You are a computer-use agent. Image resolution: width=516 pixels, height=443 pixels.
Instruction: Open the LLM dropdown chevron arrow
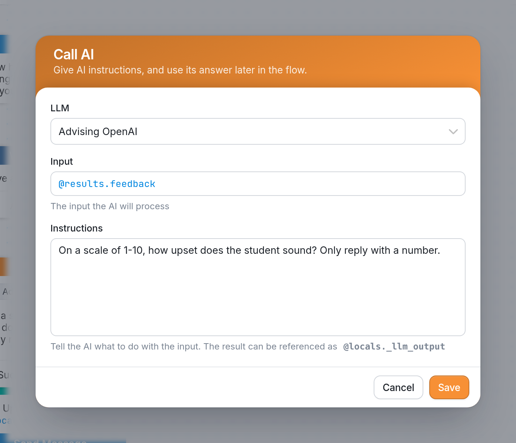tap(453, 132)
